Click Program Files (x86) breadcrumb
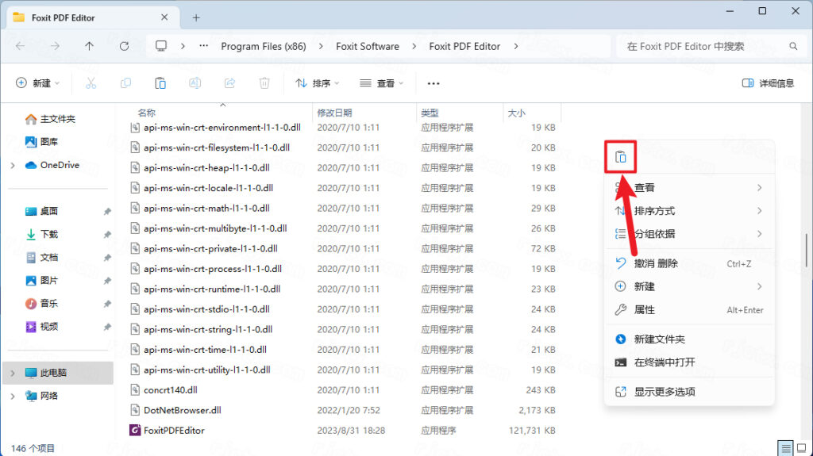813x456 pixels. (x=264, y=46)
